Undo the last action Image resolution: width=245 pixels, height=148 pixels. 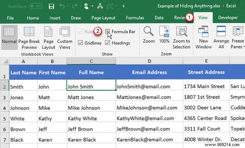[x=62, y=6]
